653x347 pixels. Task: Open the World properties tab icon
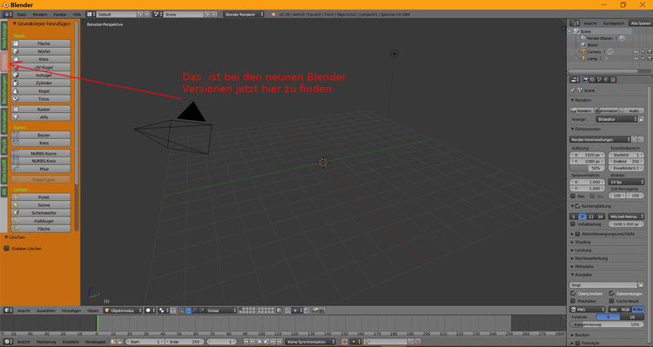606,80
